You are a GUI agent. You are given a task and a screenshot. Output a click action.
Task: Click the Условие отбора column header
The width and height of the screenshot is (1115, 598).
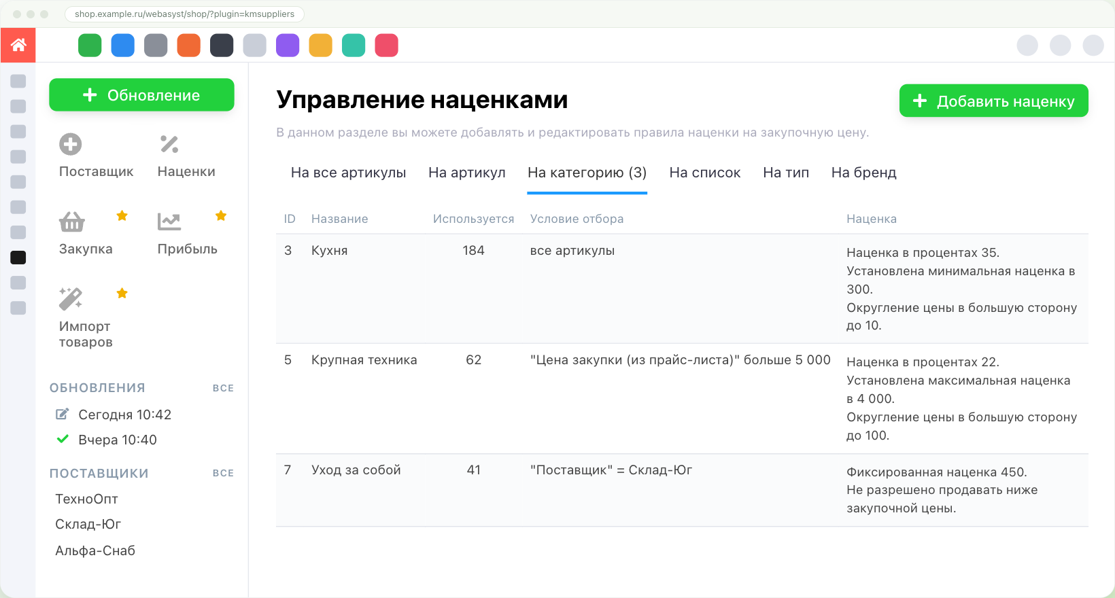click(577, 219)
